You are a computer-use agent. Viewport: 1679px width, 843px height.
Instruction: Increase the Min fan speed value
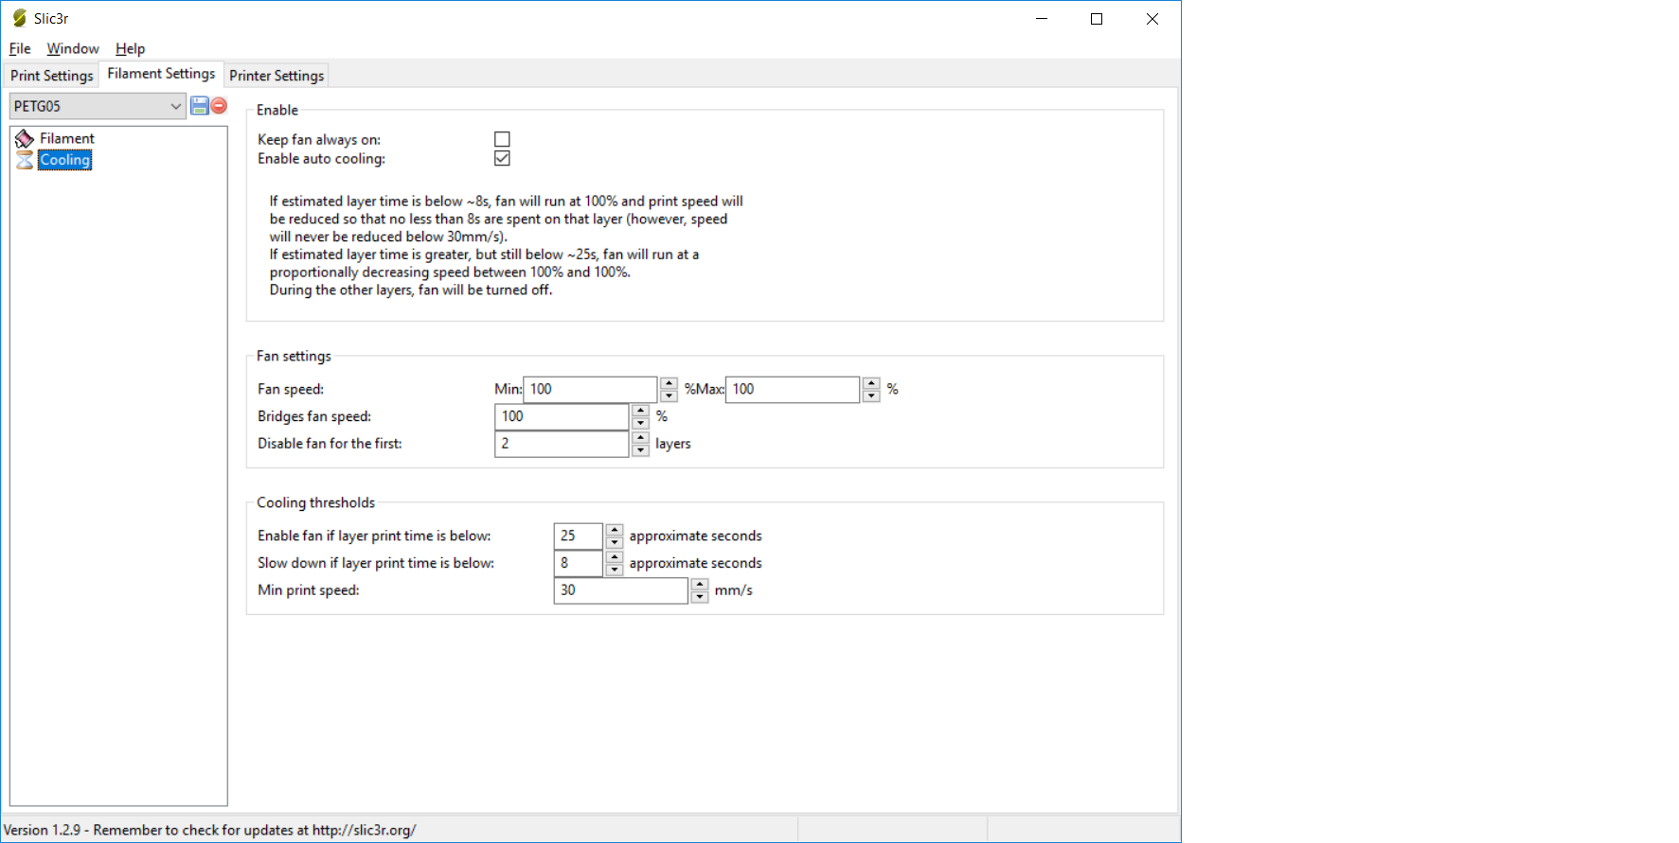670,383
